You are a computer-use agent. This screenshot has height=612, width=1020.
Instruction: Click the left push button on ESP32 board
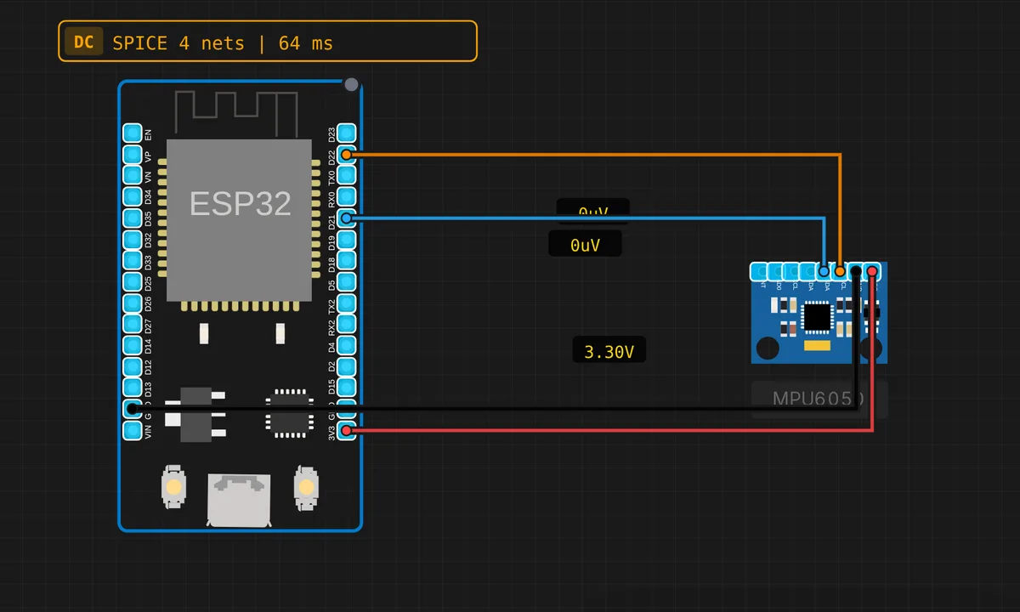173,487
